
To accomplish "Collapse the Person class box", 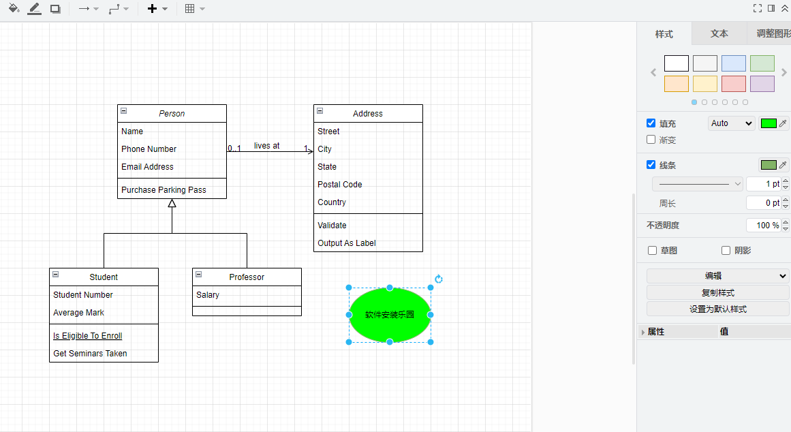I will (x=123, y=110).
